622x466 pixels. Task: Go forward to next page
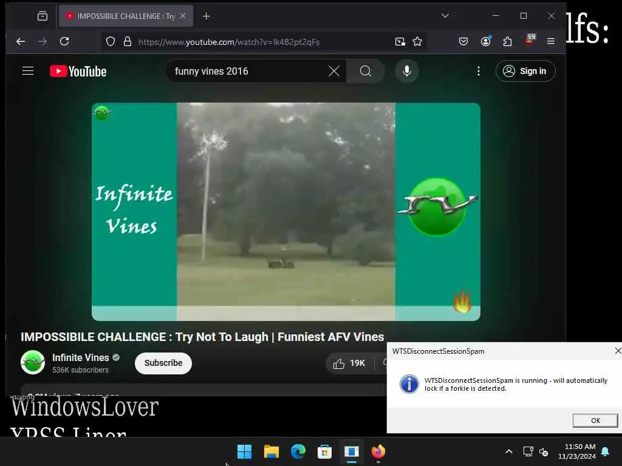click(x=43, y=41)
